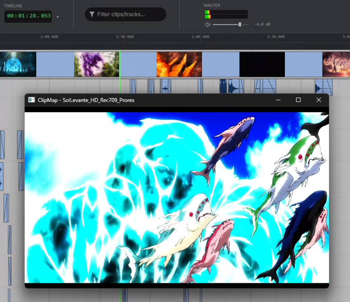Select the black clip thumbnail
This screenshot has width=350, height=302.
coord(262,65)
